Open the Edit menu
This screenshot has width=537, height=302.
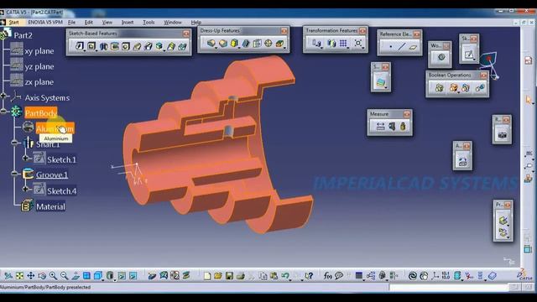[x=89, y=23]
